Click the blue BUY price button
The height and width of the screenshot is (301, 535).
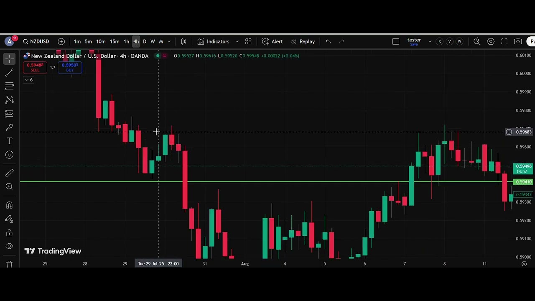coord(70,67)
